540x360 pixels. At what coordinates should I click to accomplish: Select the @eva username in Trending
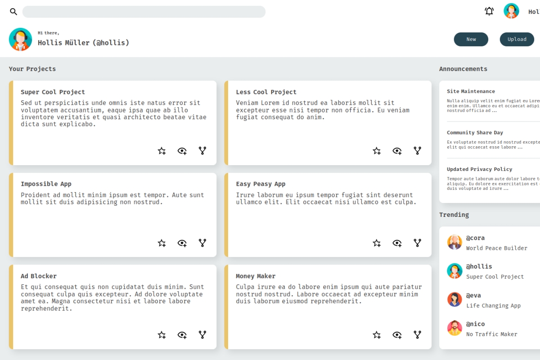(x=473, y=295)
